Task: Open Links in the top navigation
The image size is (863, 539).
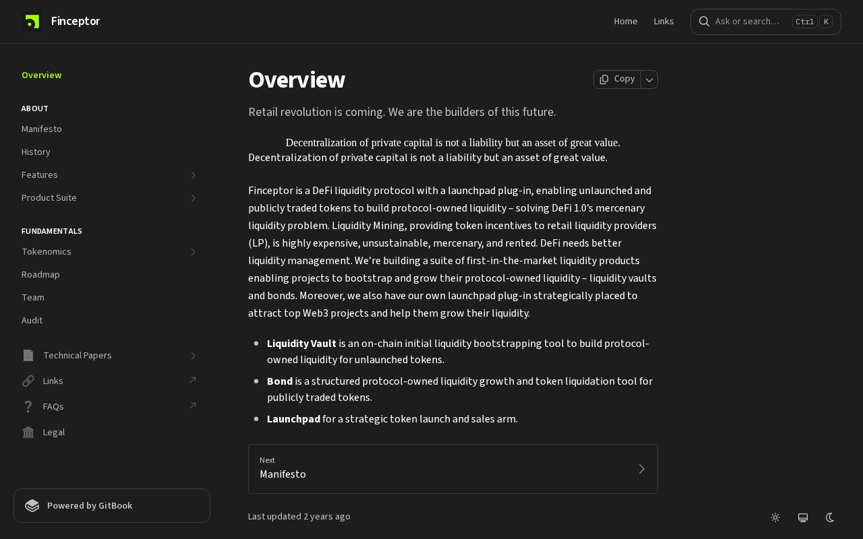Action: (663, 22)
